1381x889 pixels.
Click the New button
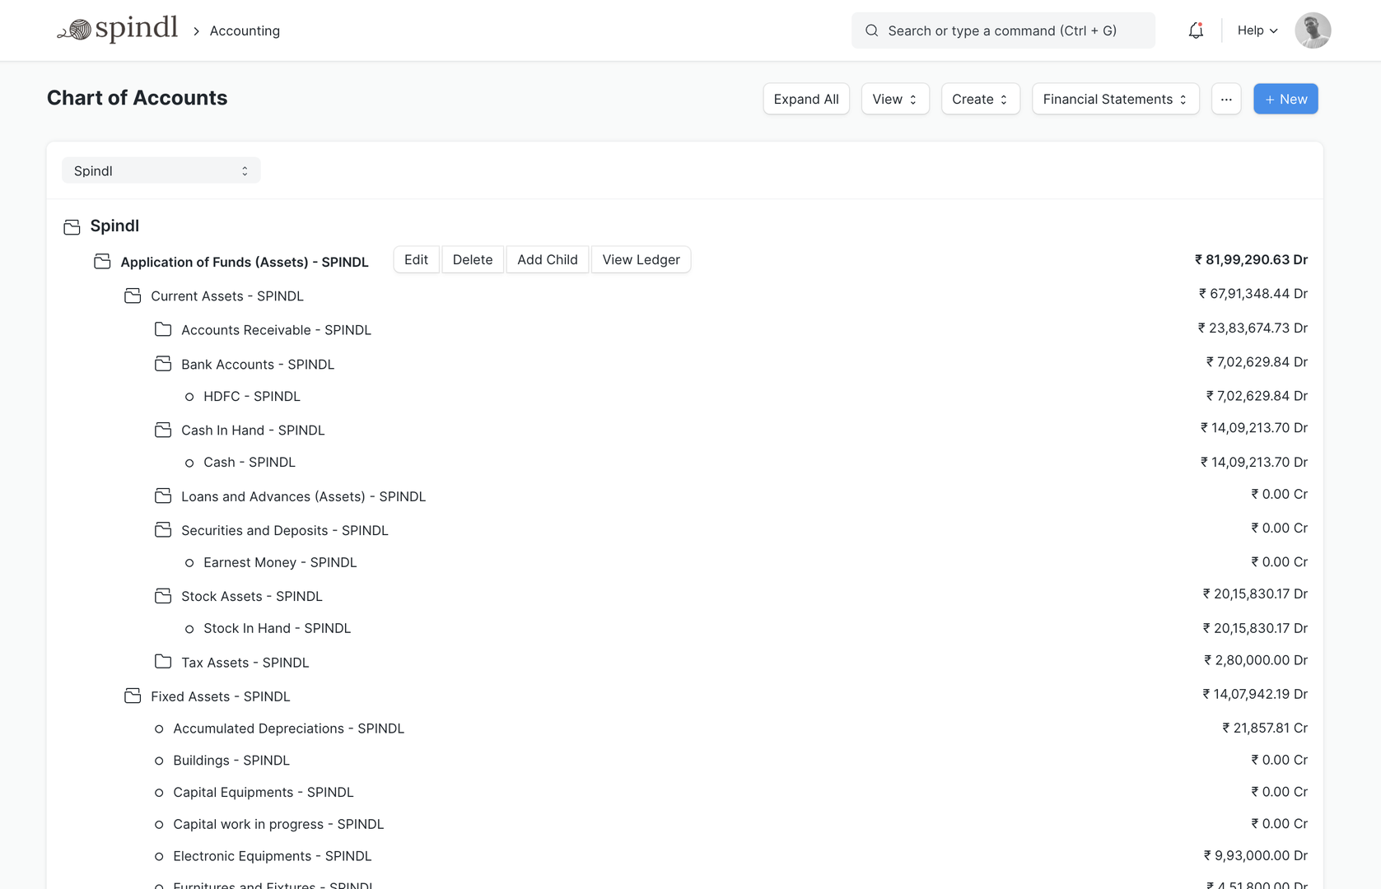click(1285, 99)
